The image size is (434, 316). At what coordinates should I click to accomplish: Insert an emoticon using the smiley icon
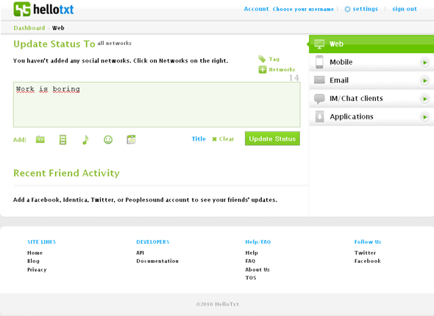108,140
